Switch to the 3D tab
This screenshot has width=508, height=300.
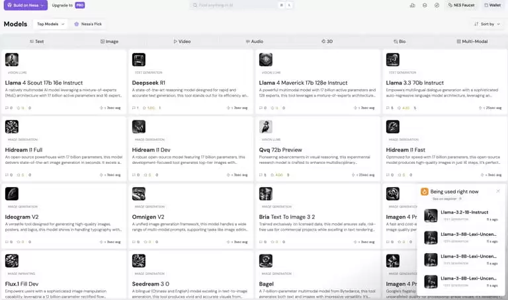point(327,42)
